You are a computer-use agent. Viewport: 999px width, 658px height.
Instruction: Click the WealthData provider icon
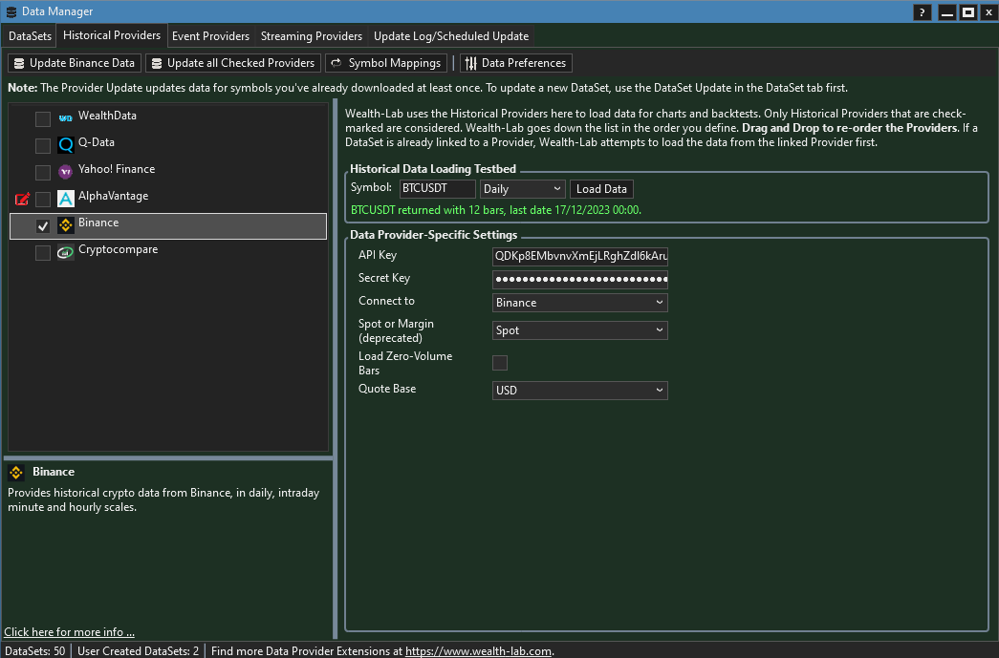(x=66, y=117)
